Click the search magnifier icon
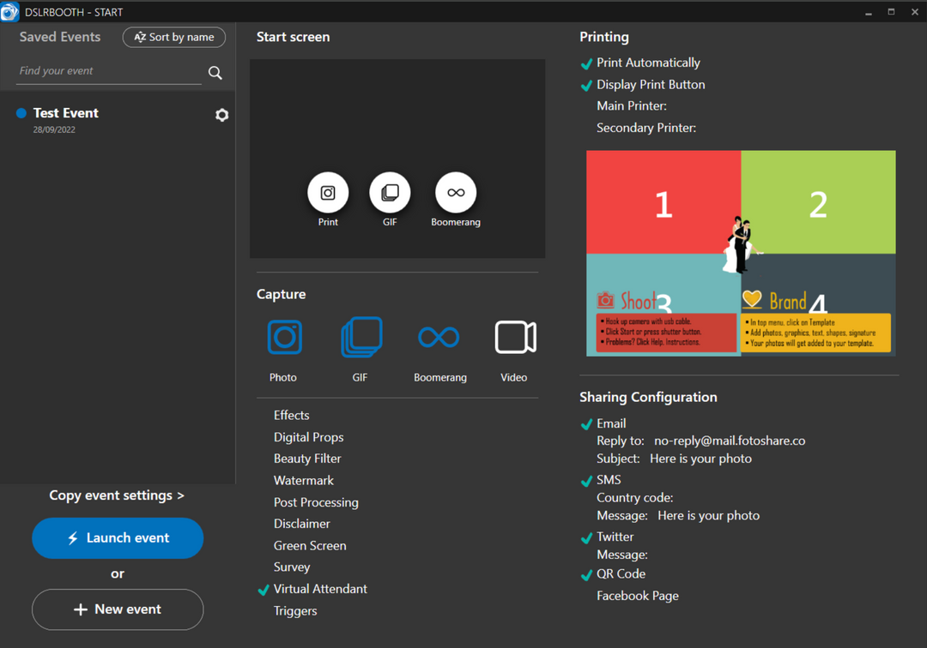Viewport: 927px width, 648px height. pyautogui.click(x=215, y=73)
